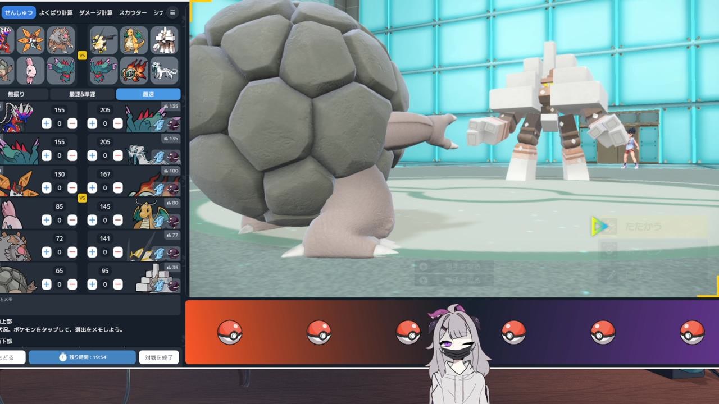Toggle purple orb icon on opponent speed 167 row
The height and width of the screenshot is (404, 719).
(x=174, y=189)
